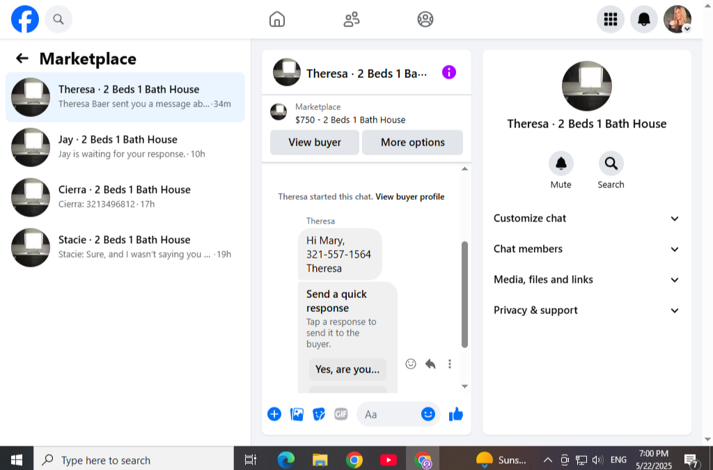Open the volume control in tray
The width and height of the screenshot is (713, 470).
pyautogui.click(x=597, y=460)
